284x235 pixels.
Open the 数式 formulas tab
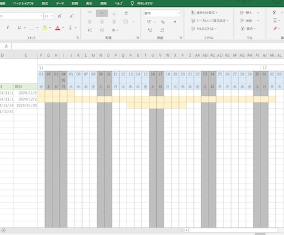pyautogui.click(x=45, y=3)
